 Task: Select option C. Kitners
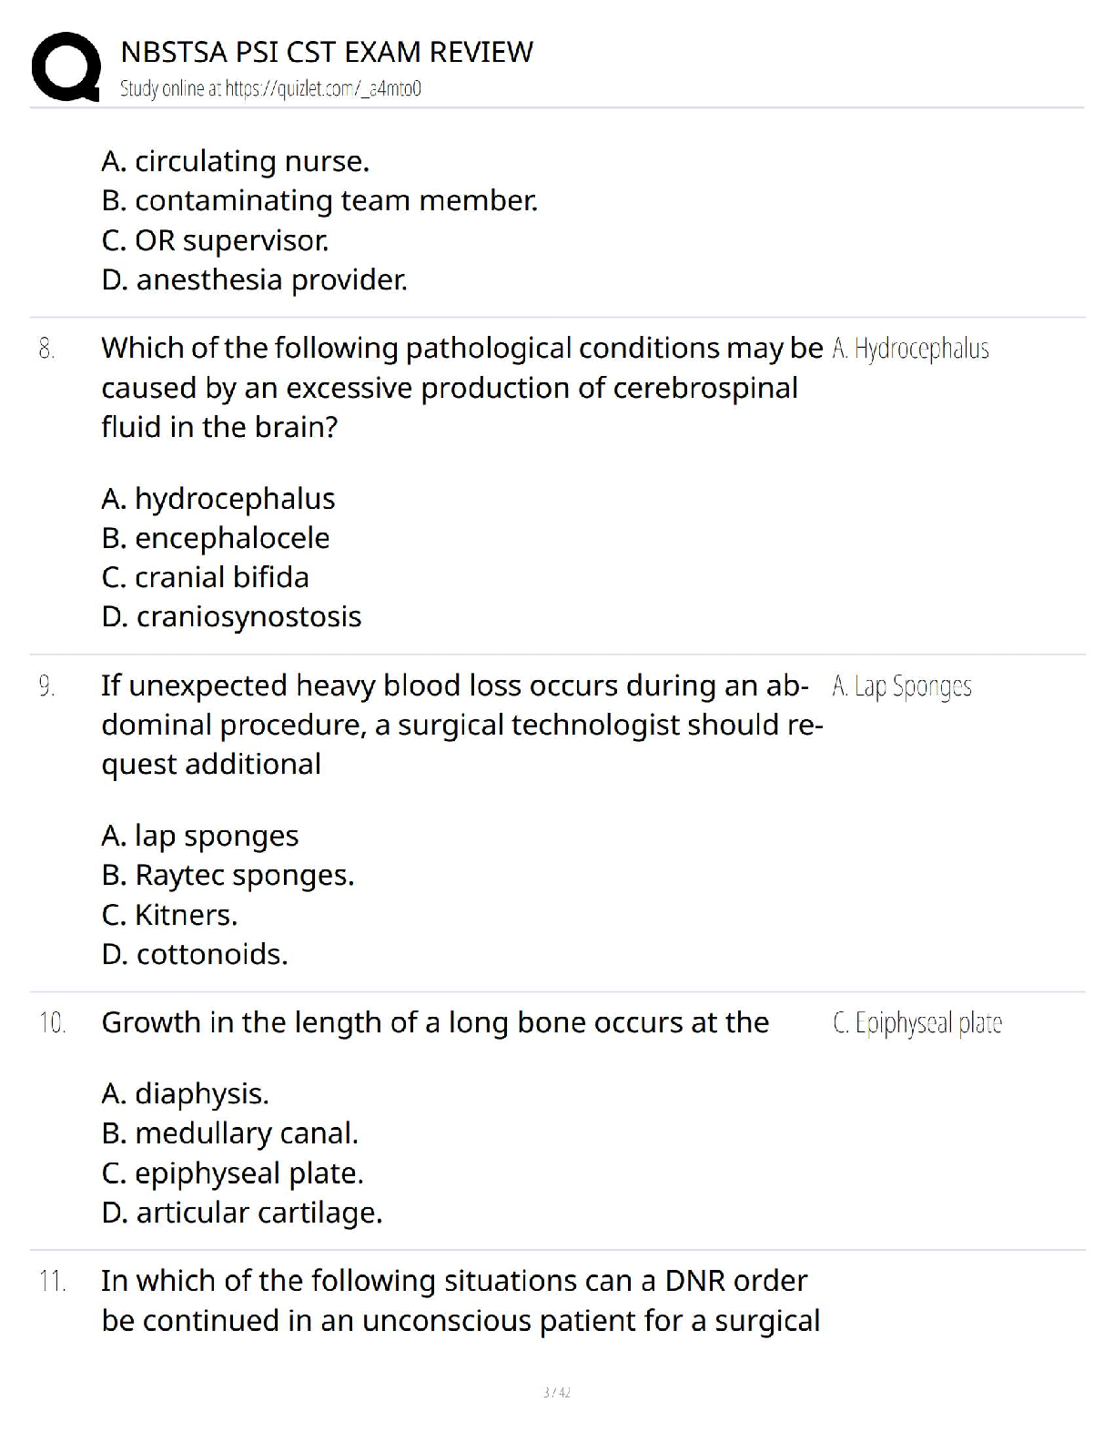tap(169, 915)
